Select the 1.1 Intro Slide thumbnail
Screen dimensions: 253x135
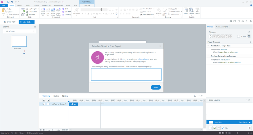19,41
